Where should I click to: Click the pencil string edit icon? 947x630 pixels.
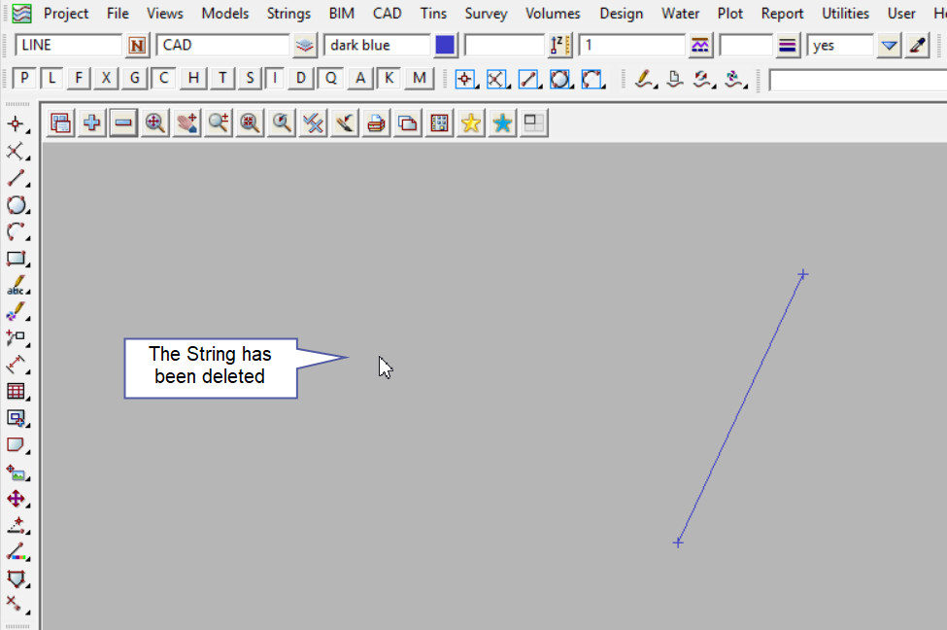(x=644, y=79)
